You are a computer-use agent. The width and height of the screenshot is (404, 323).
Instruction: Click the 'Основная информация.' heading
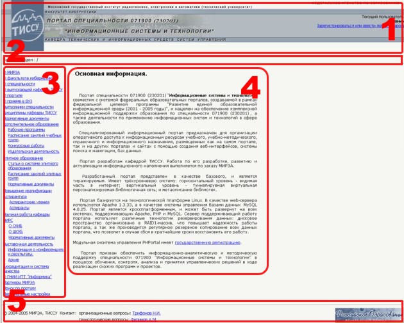coord(111,74)
